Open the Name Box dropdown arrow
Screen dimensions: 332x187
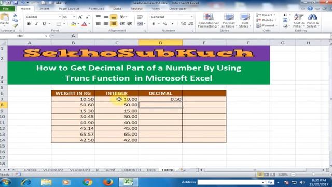point(46,36)
